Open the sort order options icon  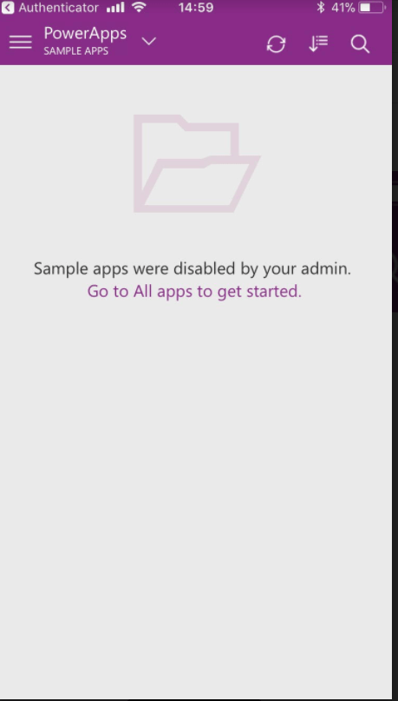click(x=318, y=43)
